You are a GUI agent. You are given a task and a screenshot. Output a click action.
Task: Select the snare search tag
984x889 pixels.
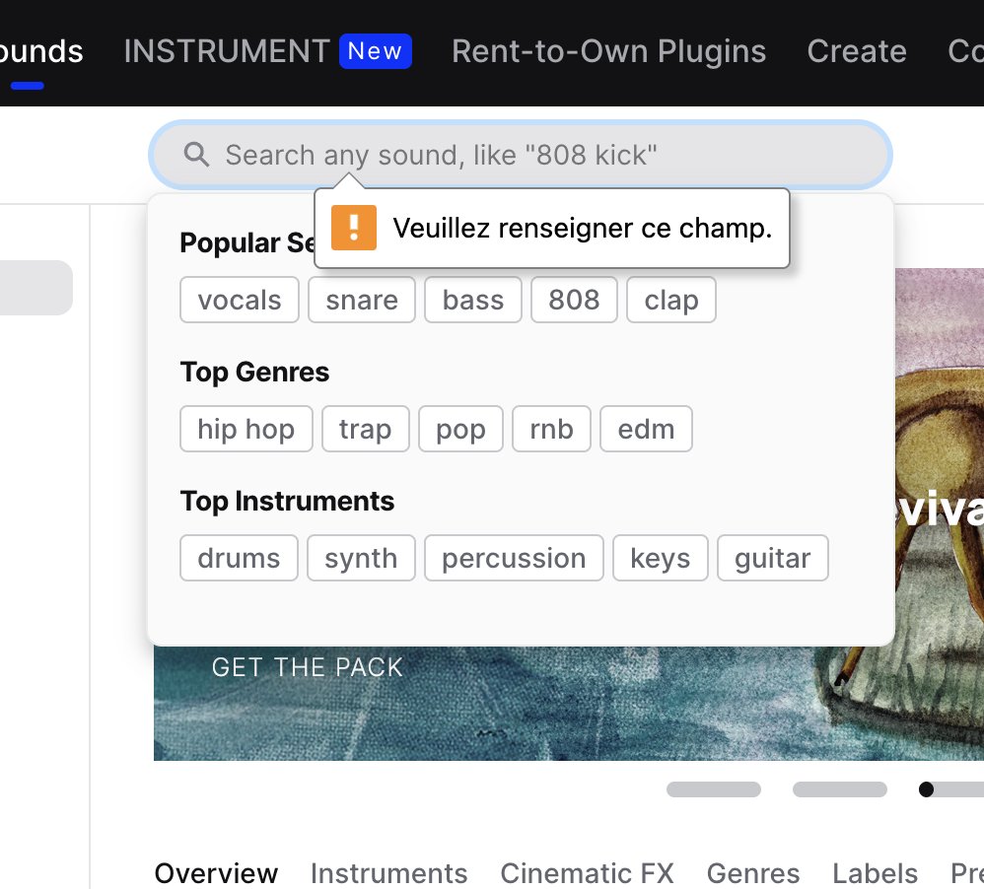click(362, 300)
